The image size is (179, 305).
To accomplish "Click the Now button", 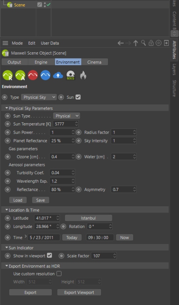I will click(124, 238).
